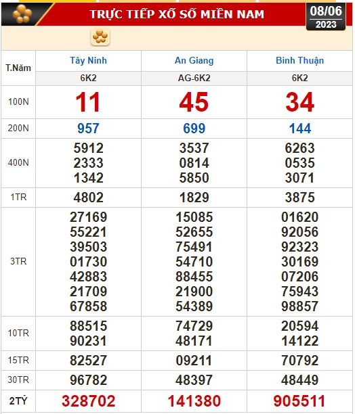Select the 400N number 3071
Image resolution: width=355 pixels, height=414 pixels.
point(299,178)
